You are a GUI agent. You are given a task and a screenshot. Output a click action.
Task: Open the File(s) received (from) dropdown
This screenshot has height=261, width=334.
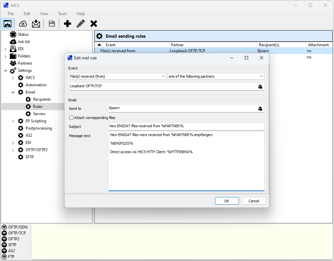[x=117, y=76]
